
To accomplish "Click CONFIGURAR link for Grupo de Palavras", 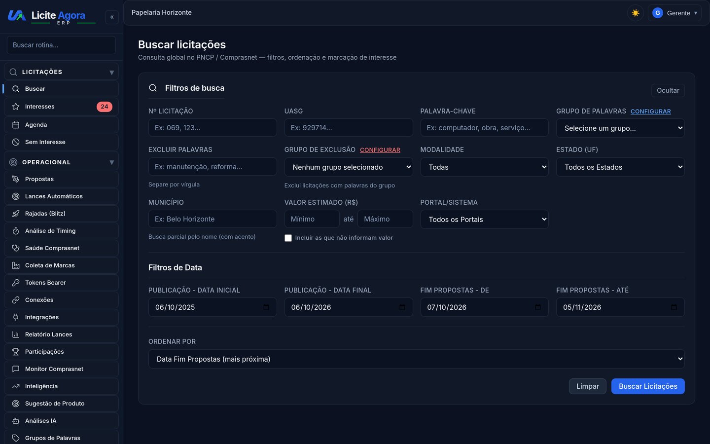I will (651, 111).
